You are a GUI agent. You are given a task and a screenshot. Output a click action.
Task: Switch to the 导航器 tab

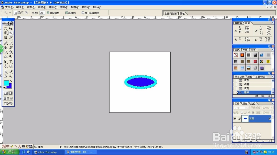[x=238, y=23]
